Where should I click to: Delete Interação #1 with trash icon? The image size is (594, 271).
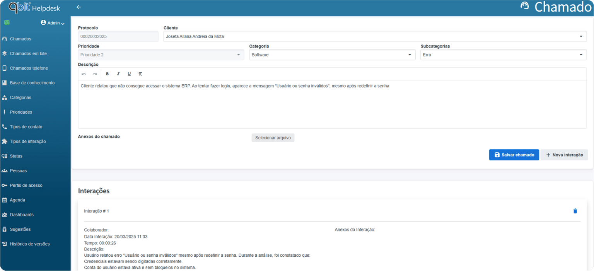click(x=575, y=211)
